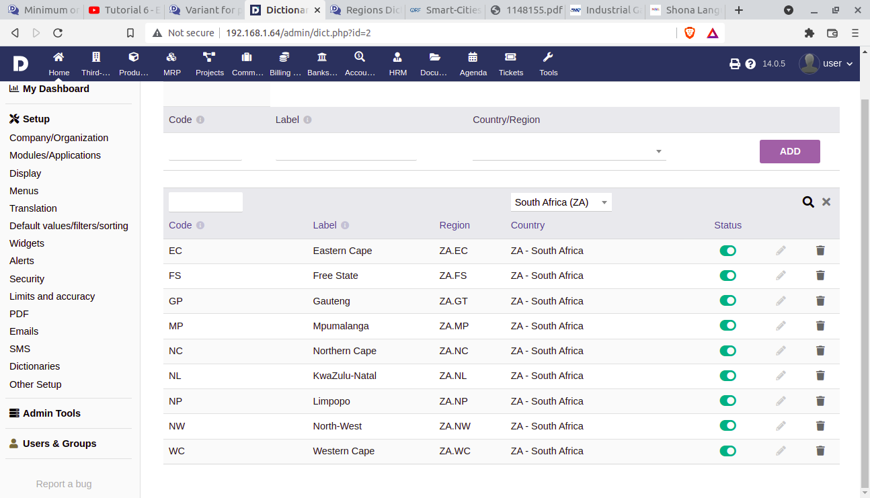
Task: Open the South Africa (ZA) country filter dropdown
Action: click(561, 202)
